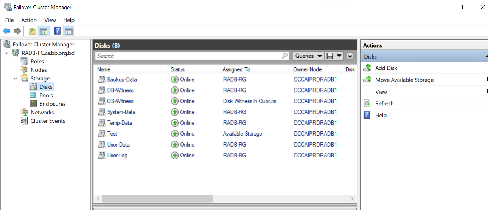The width and height of the screenshot is (488, 210).
Task: Select the System-Data disk row
Action: (225, 112)
